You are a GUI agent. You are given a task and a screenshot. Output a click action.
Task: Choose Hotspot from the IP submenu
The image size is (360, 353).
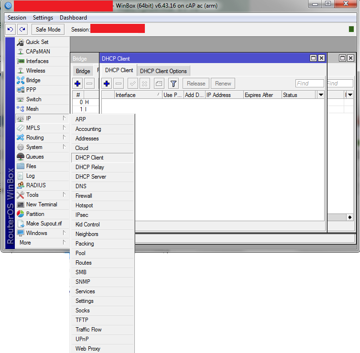point(102,205)
